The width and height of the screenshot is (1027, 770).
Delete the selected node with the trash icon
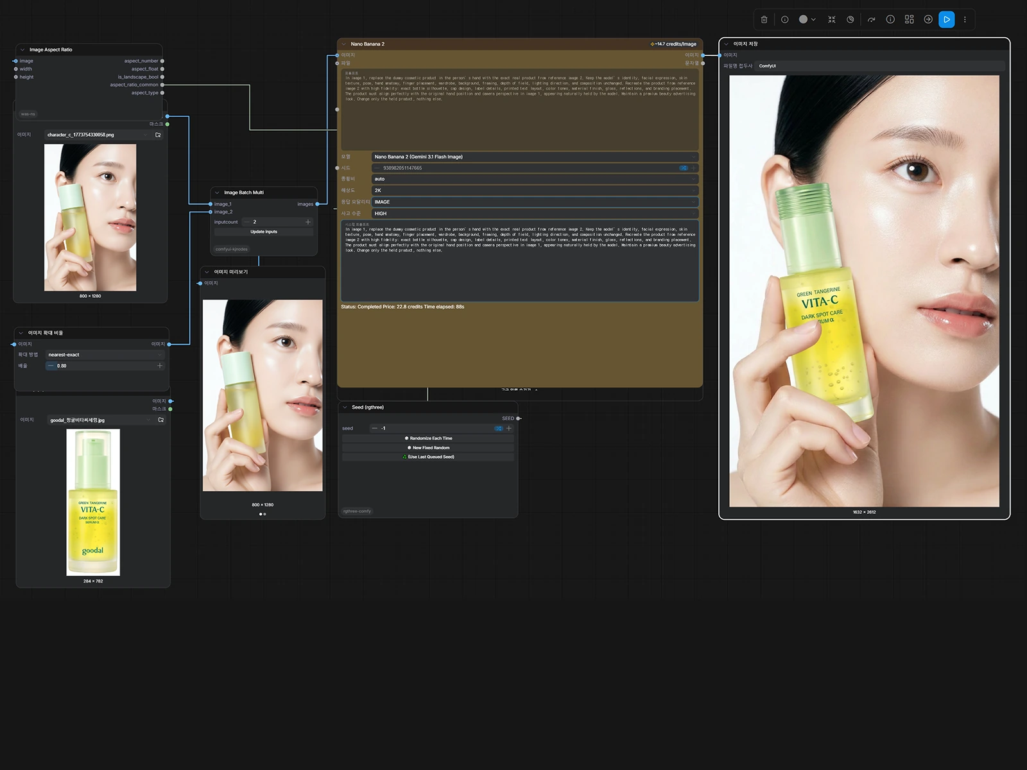[764, 19]
